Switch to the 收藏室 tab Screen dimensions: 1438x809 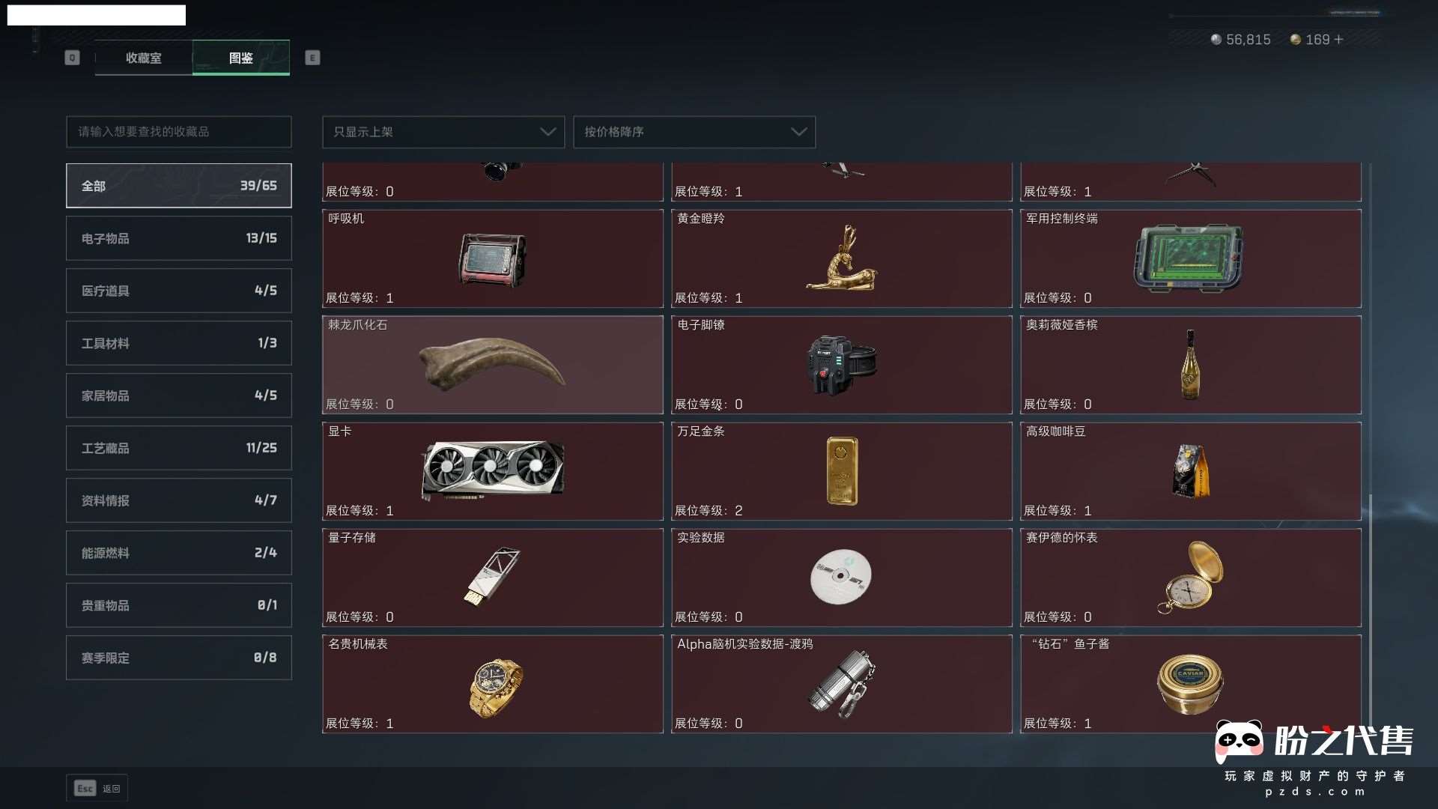(143, 58)
